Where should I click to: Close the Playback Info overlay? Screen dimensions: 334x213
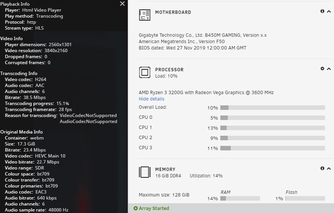click(122, 4)
